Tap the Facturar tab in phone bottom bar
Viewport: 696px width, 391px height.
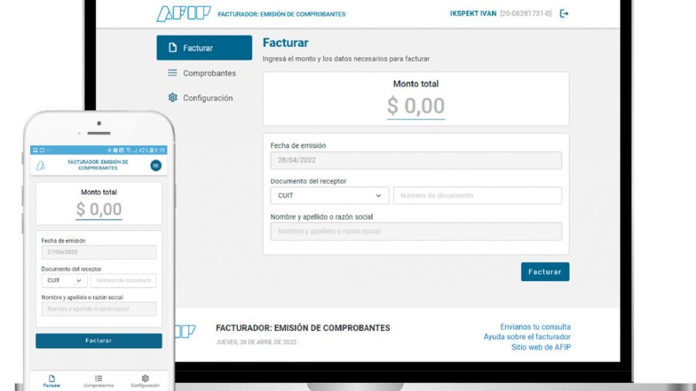click(52, 381)
